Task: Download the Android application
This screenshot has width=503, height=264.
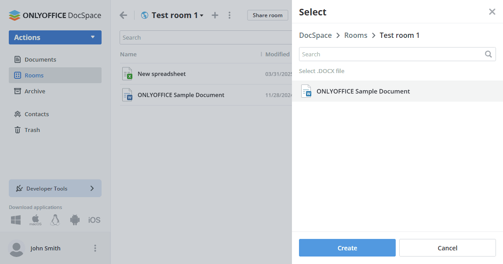Action: 75,219
